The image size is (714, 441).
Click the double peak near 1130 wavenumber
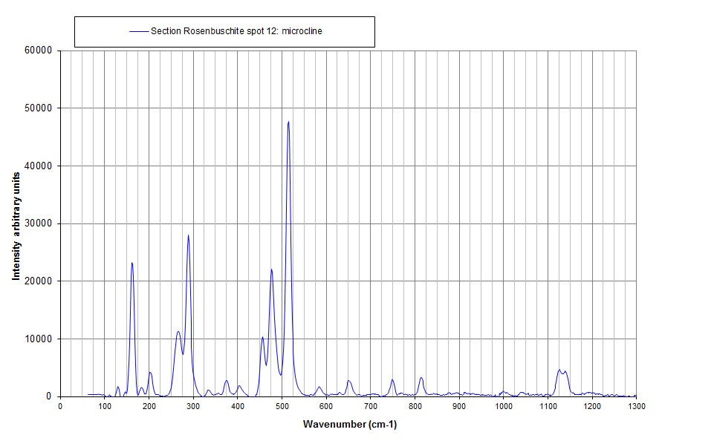[562, 371]
